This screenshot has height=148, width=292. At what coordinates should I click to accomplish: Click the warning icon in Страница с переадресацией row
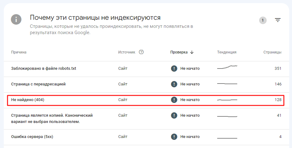(x=174, y=84)
